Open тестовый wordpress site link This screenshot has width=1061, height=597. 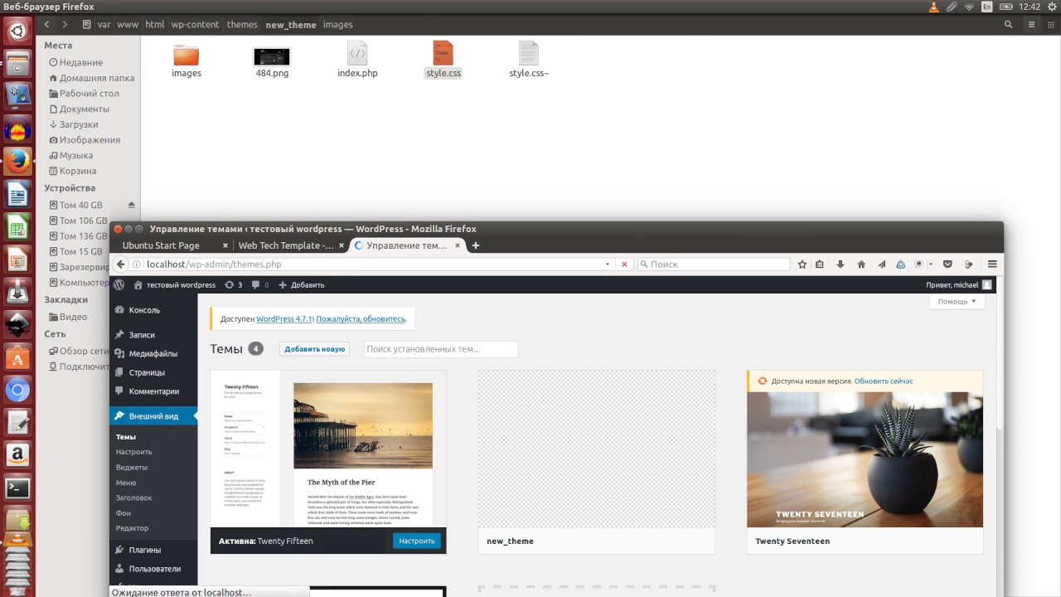point(175,284)
